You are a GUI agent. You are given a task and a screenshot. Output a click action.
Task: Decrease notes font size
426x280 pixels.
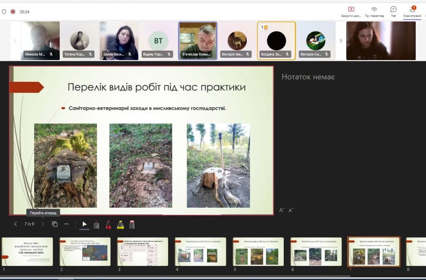(x=291, y=210)
